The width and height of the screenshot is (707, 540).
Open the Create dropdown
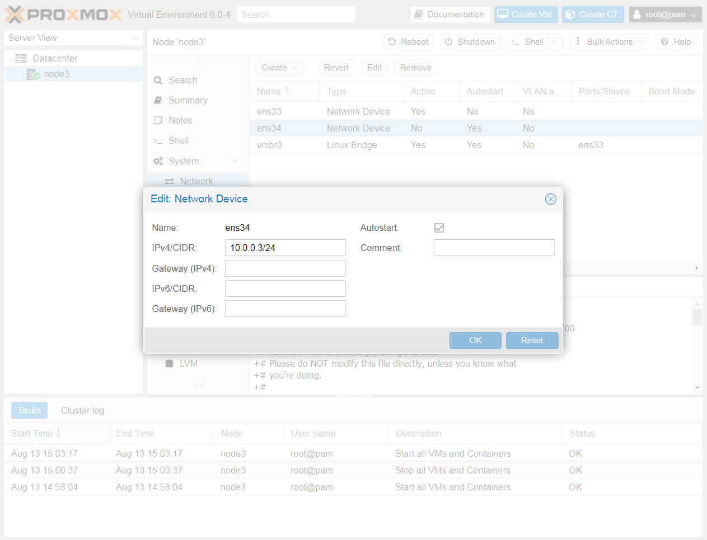(x=280, y=68)
